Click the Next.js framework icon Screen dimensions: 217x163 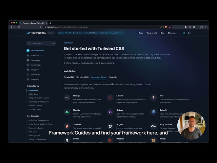tap(67, 98)
